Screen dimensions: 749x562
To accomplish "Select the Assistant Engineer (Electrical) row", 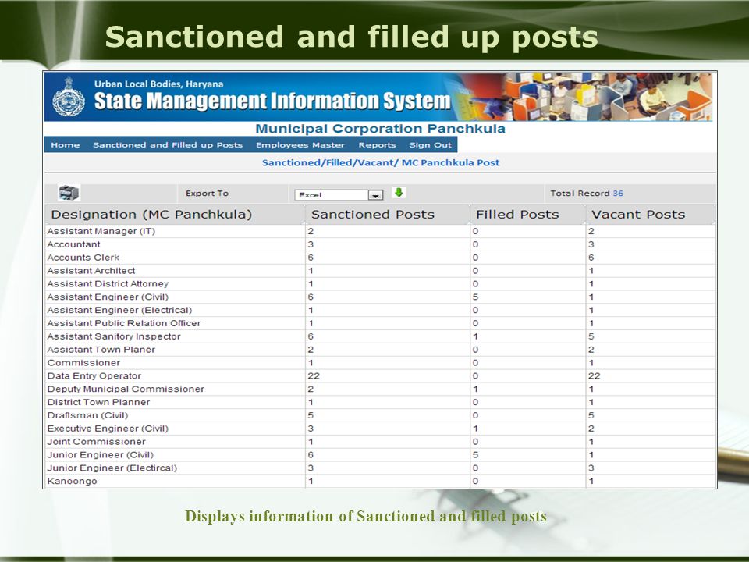I will pyautogui.click(x=381, y=310).
